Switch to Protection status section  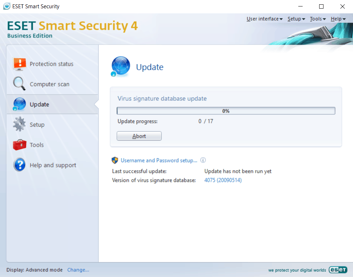[x=51, y=64]
